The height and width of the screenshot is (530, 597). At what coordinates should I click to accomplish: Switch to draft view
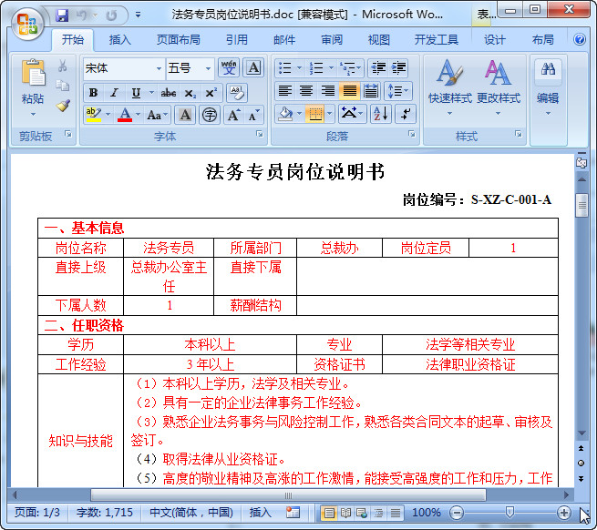[x=396, y=513]
